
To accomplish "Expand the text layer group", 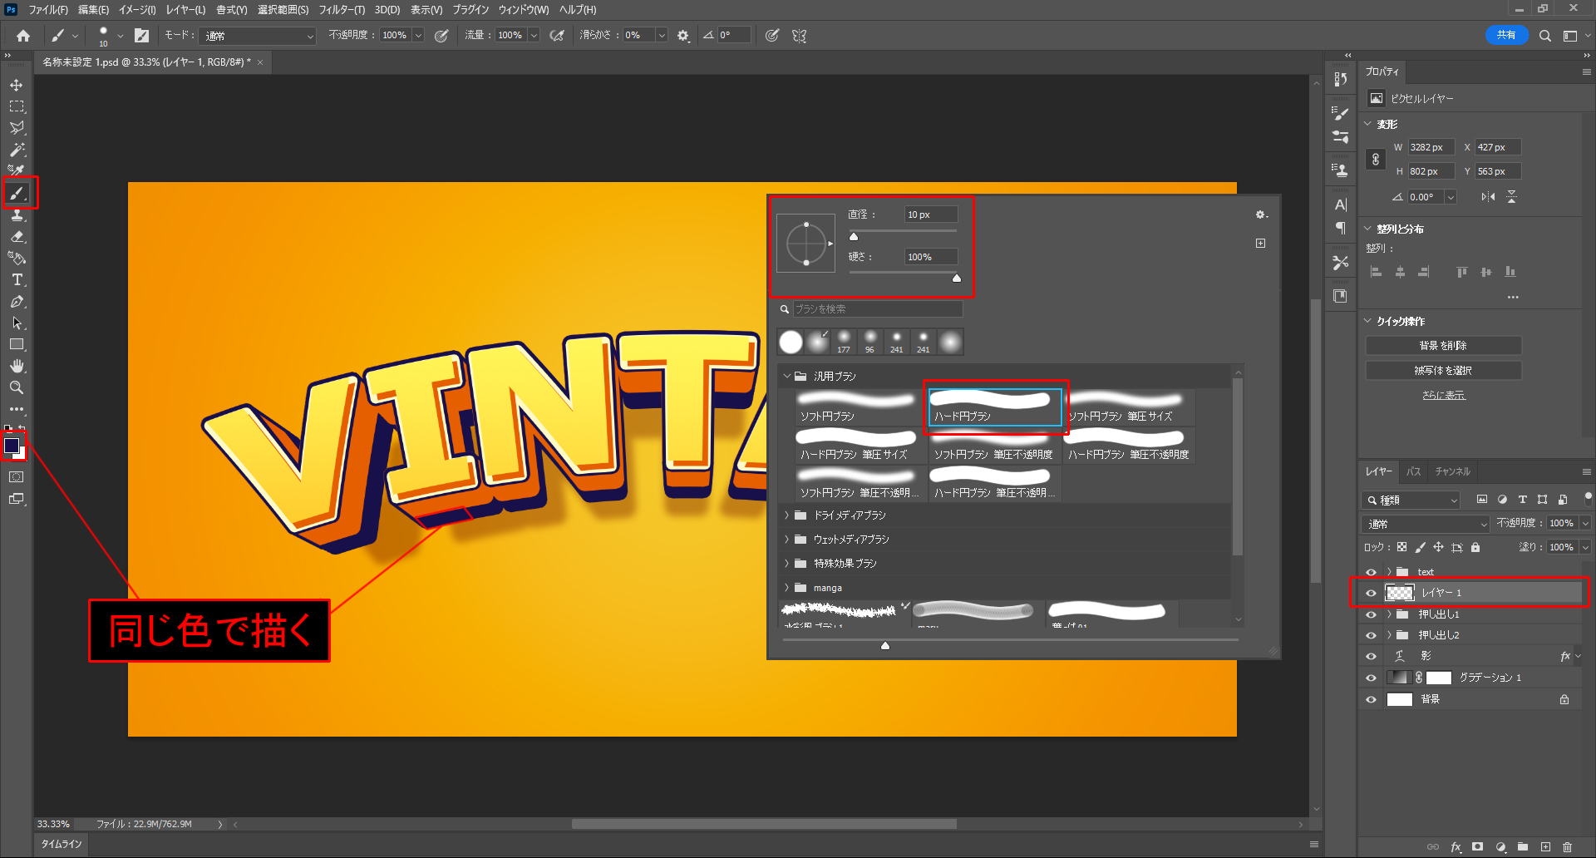I will (x=1389, y=572).
